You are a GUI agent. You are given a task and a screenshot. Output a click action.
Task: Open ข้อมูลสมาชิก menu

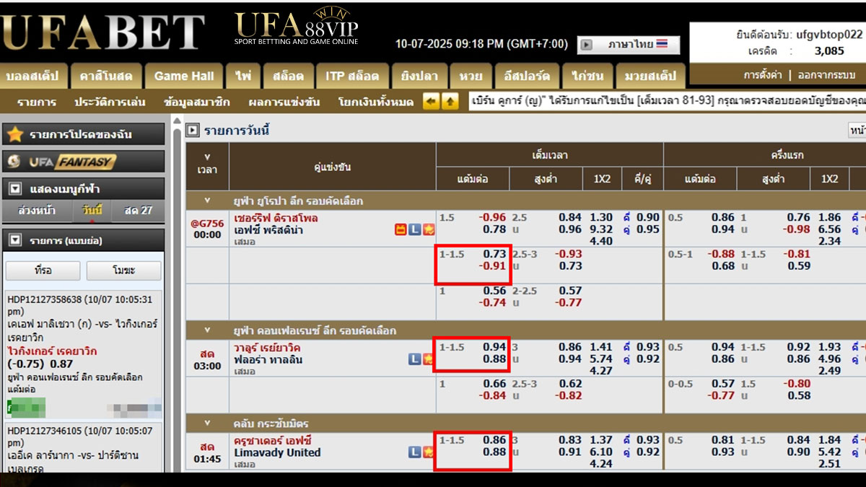coord(196,102)
